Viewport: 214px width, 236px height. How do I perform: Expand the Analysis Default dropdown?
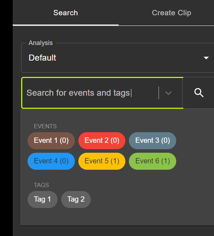(x=117, y=58)
